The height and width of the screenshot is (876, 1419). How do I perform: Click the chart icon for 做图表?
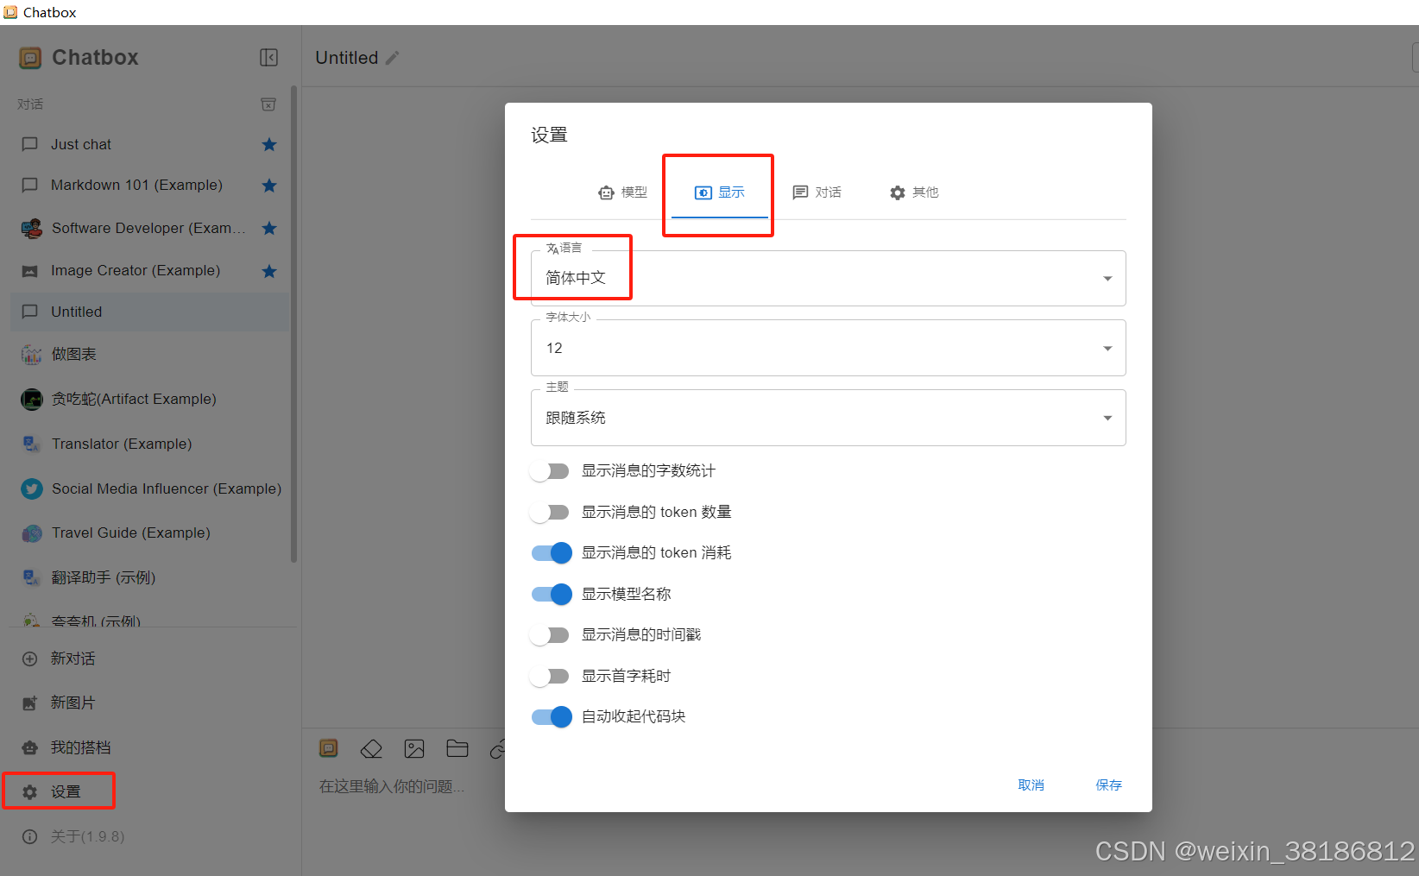click(x=31, y=355)
